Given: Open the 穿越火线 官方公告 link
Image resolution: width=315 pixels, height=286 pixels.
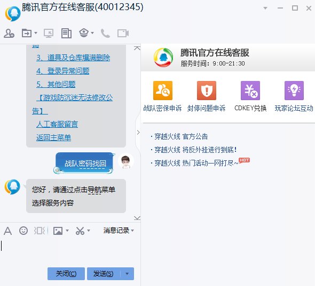Looking at the screenshot, I should coord(181,136).
